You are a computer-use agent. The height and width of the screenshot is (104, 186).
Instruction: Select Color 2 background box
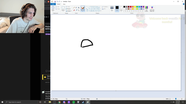(x=121, y=9)
